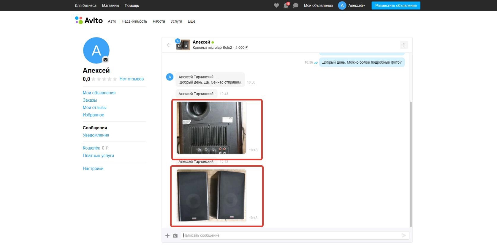This screenshot has width=497, height=247.
Task: Expand the Ещё categories menu
Action: pos(191,21)
